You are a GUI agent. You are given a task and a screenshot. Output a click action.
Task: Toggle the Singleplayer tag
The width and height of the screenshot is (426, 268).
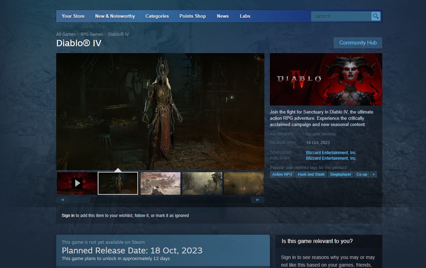340,174
